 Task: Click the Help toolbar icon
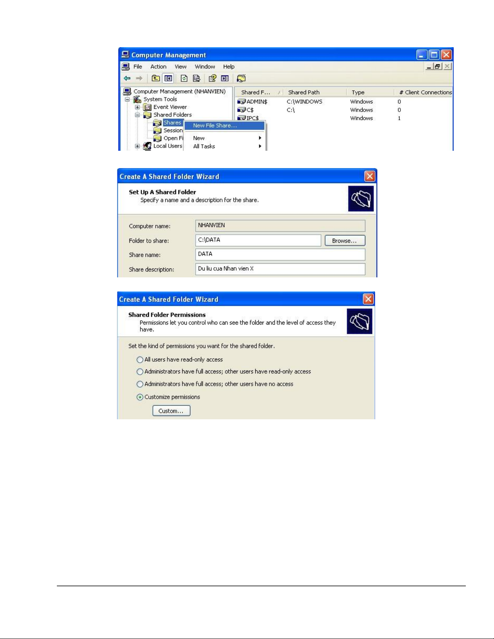213,78
